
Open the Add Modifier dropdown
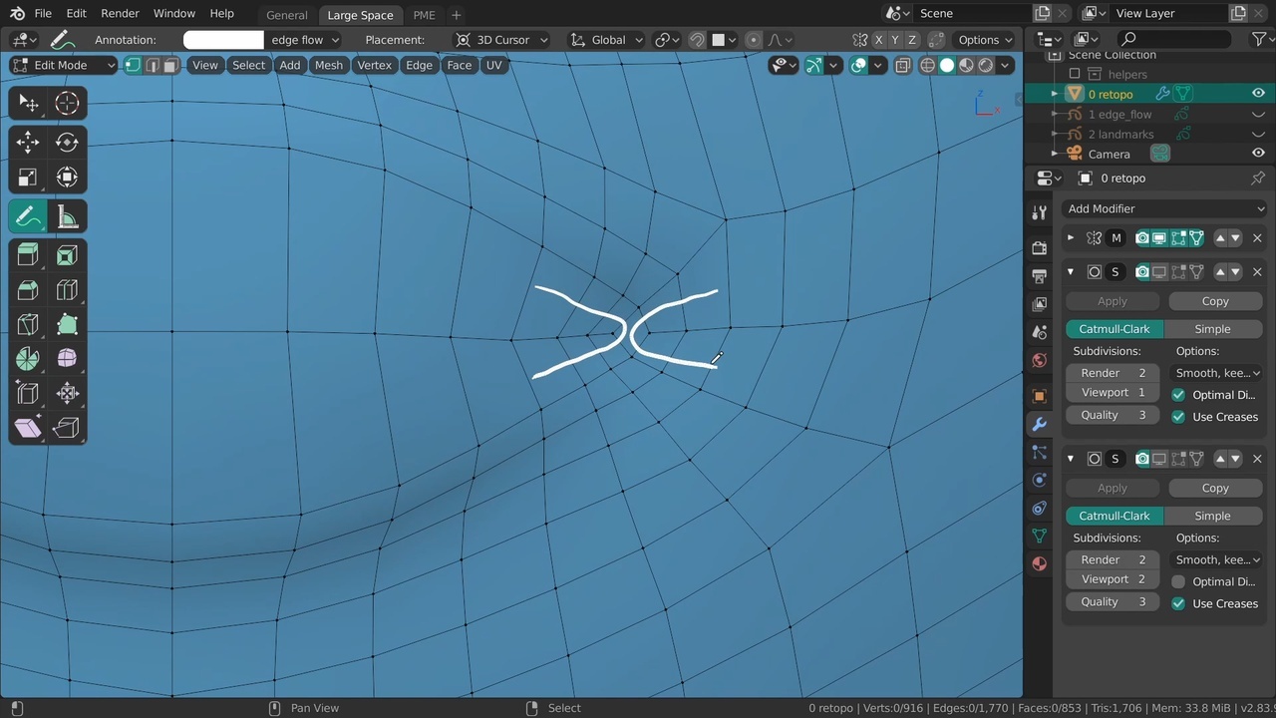(x=1164, y=208)
